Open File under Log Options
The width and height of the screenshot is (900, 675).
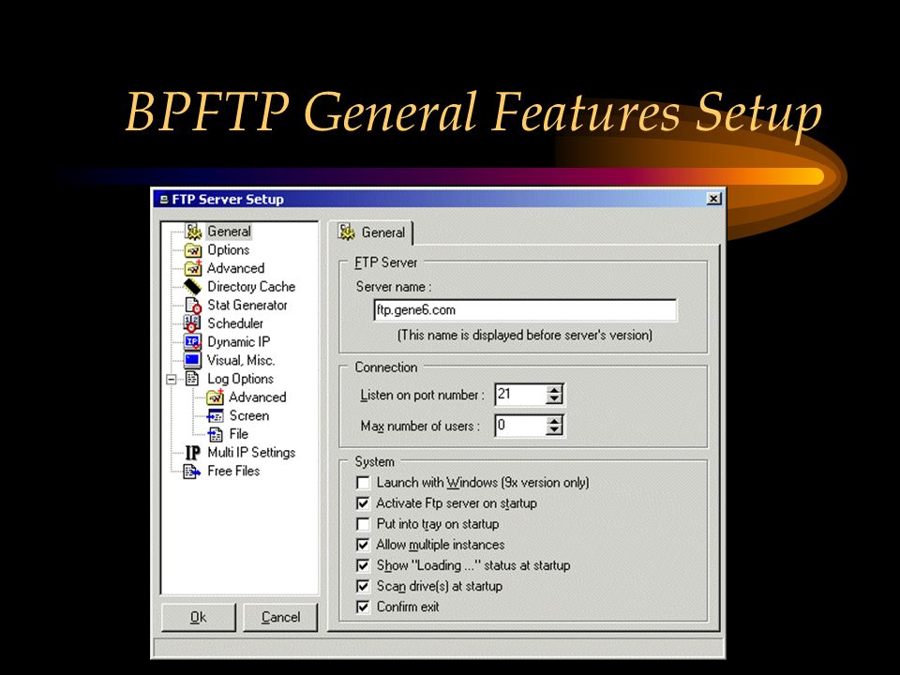click(x=239, y=434)
